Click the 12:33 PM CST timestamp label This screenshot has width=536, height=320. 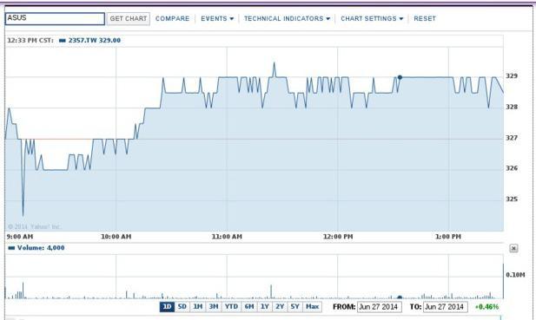(30, 40)
